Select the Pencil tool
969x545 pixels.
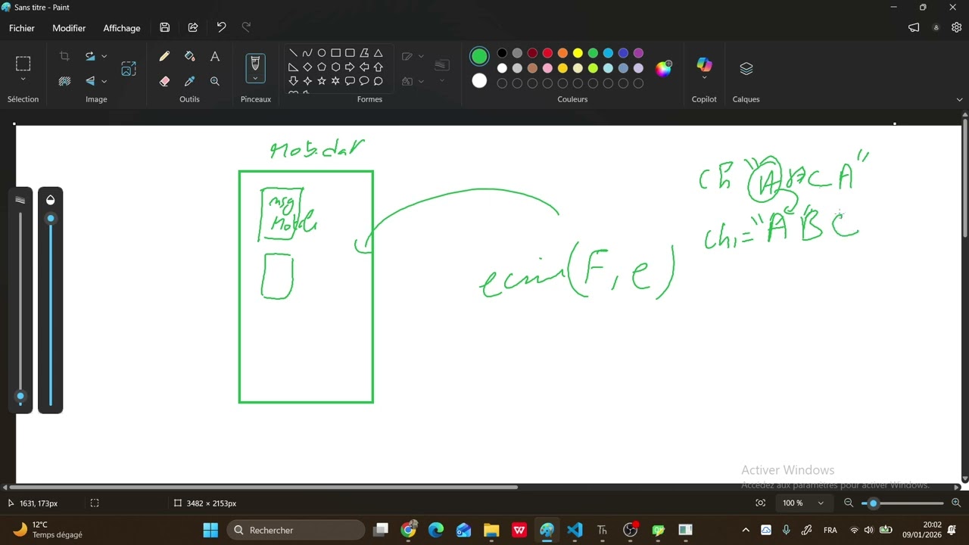click(x=164, y=56)
